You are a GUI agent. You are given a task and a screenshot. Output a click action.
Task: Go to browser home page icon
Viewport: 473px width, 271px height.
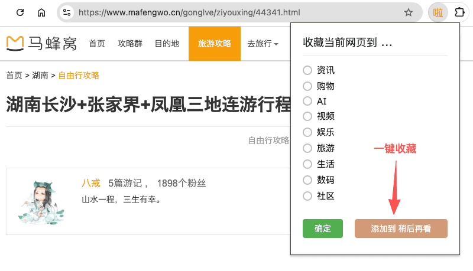click(x=41, y=12)
